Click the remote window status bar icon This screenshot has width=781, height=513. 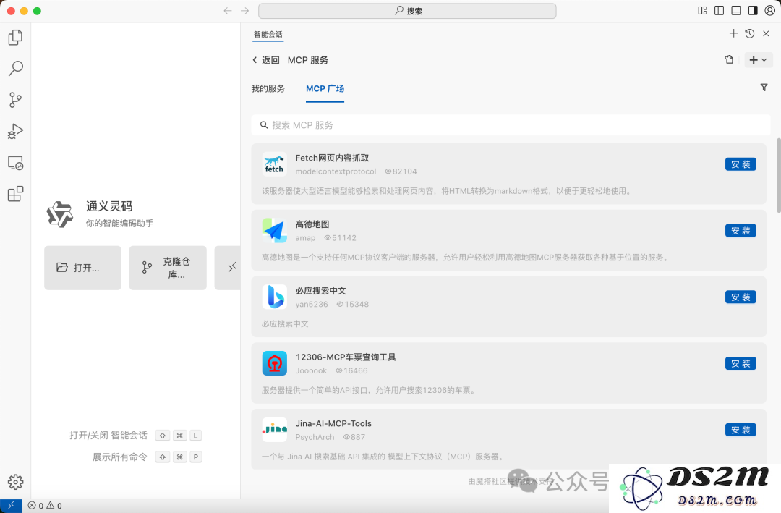click(11, 506)
